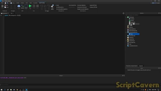This screenshot has height=91, width=161.
Task: Click the Undo arrow in quick access bar
Action: click(7, 3)
